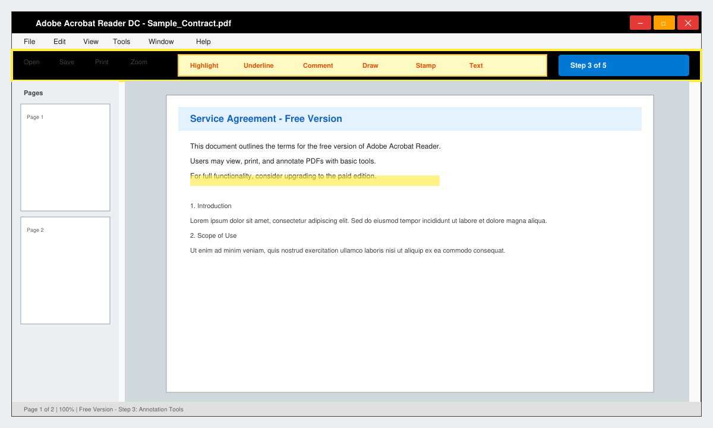Open the View menu
This screenshot has height=428, width=713.
pyautogui.click(x=91, y=42)
